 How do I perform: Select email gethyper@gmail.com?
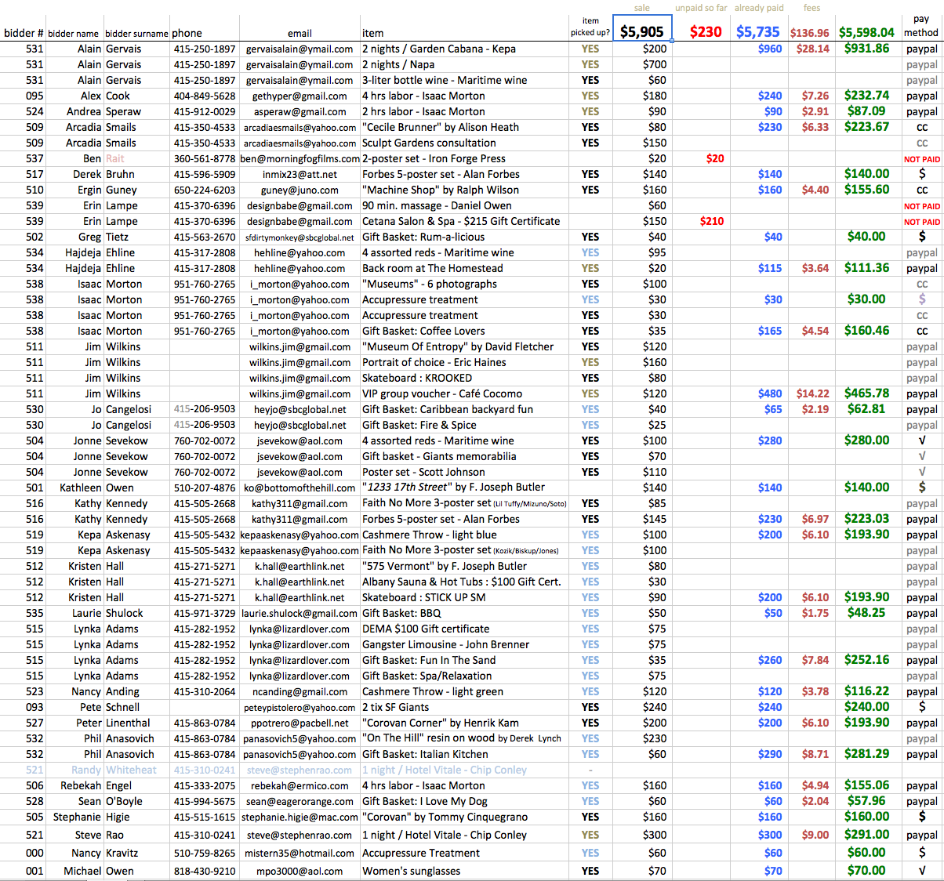pos(300,96)
